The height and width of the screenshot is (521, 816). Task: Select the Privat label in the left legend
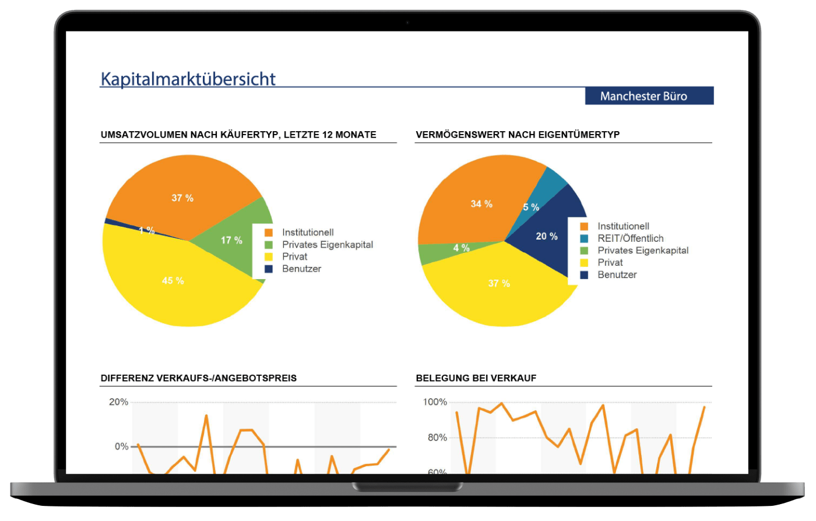point(294,257)
